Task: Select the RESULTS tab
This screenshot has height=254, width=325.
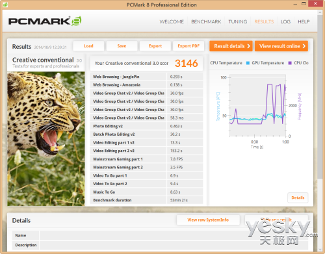Action: coord(264,21)
